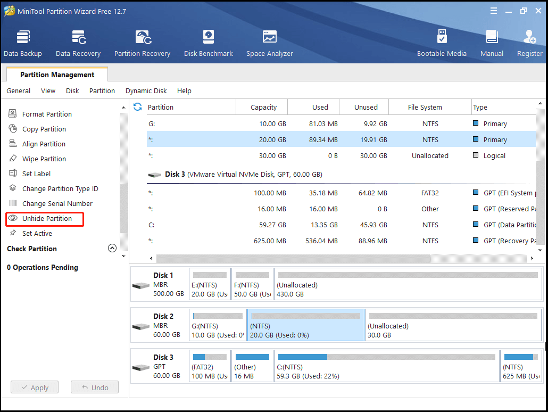Open the General menu
Image resolution: width=548 pixels, height=412 pixels.
[18, 90]
